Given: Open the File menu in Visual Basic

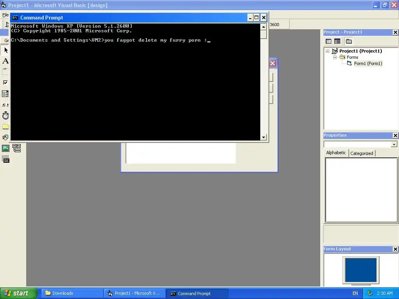Looking at the screenshot, I should [x=5, y=15].
